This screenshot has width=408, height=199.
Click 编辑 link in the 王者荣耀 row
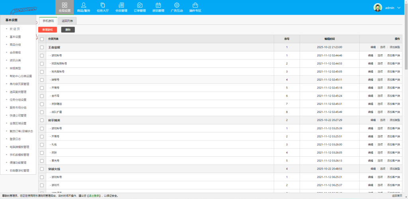pyautogui.click(x=373, y=47)
